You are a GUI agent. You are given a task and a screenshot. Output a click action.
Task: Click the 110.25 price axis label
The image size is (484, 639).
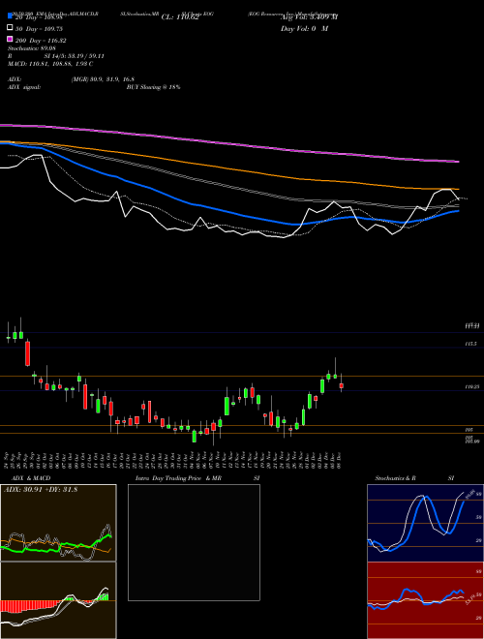471,386
